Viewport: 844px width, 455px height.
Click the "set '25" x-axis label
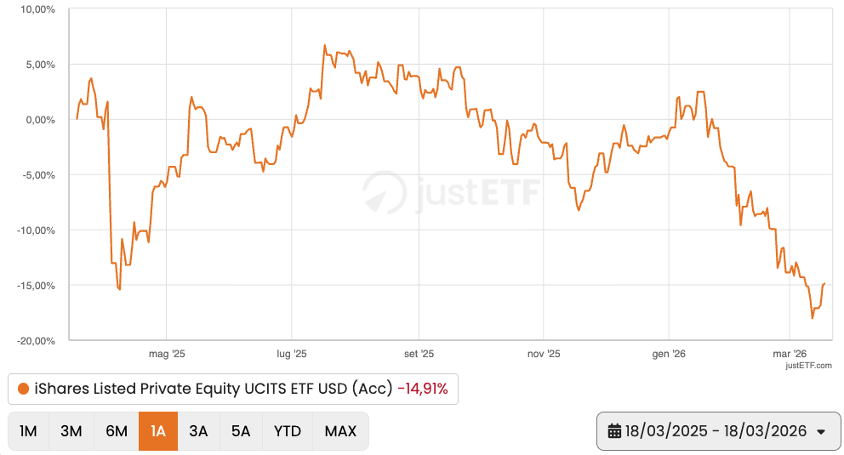[x=419, y=353]
